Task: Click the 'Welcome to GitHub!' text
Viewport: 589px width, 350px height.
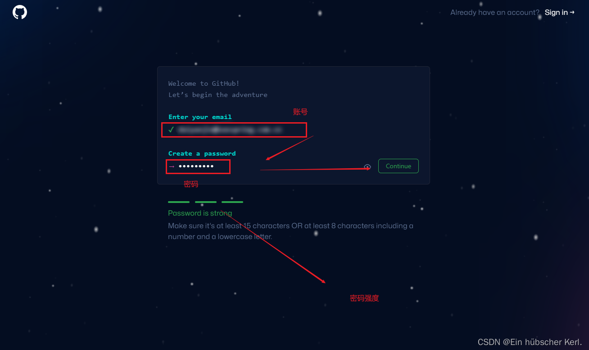Action: click(204, 83)
